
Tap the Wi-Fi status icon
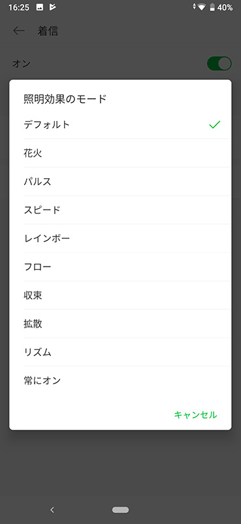click(201, 7)
